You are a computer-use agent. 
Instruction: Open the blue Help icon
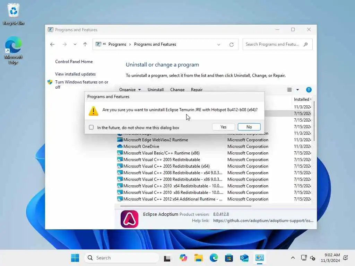(x=309, y=90)
